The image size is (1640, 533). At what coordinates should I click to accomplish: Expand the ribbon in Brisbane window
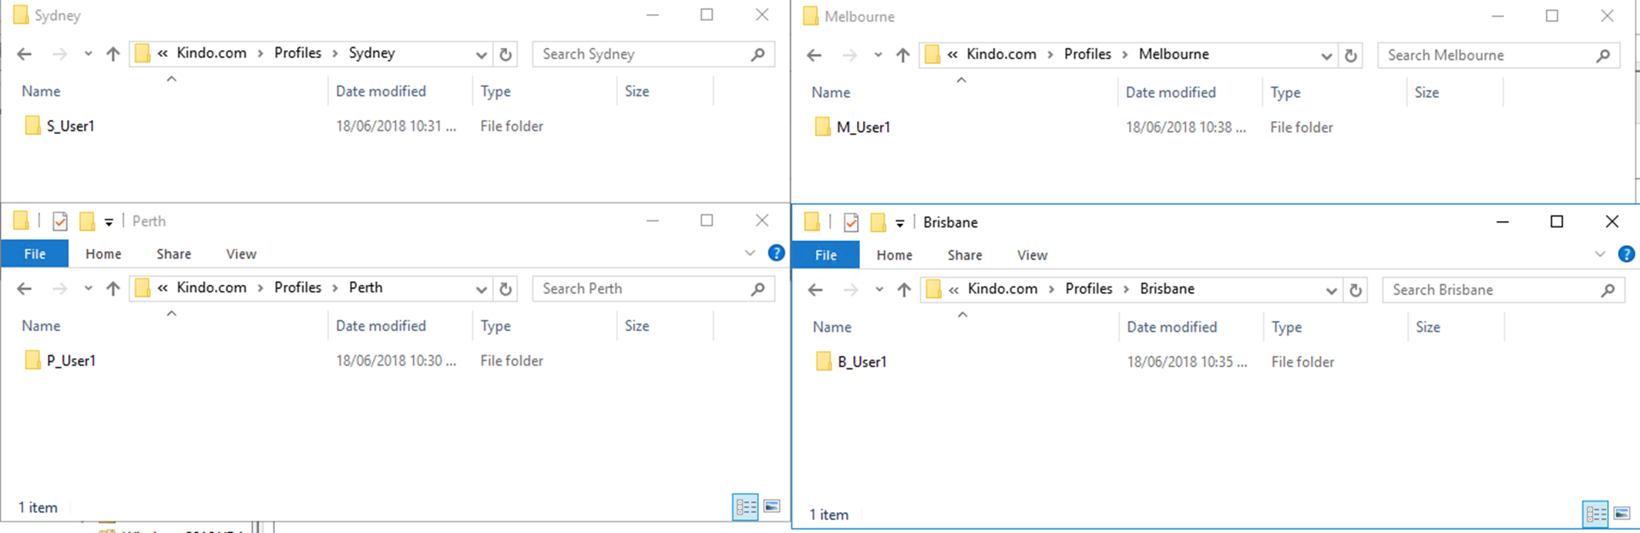1600,254
